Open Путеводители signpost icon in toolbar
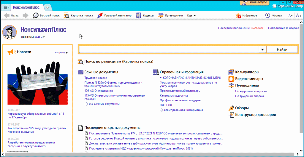Viewport: 304px width, 157px height. coord(161,15)
